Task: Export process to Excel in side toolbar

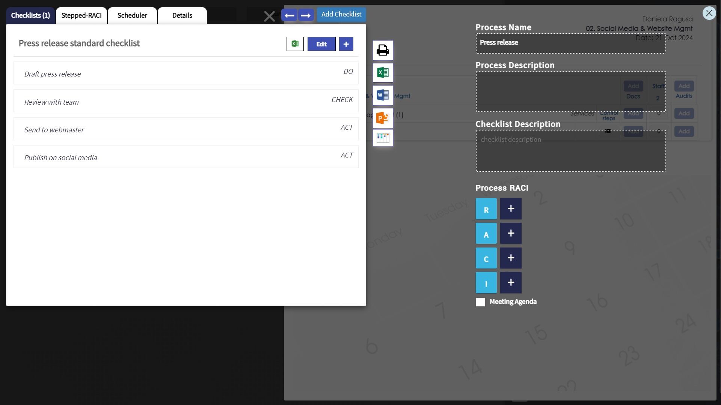Action: [383, 73]
